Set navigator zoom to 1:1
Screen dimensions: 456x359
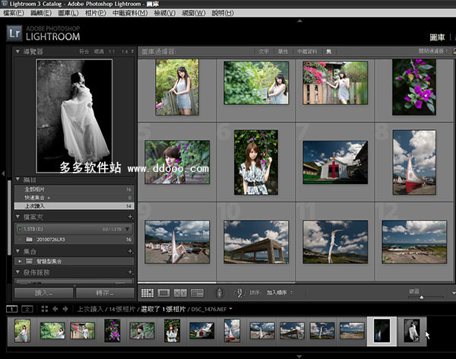point(112,52)
